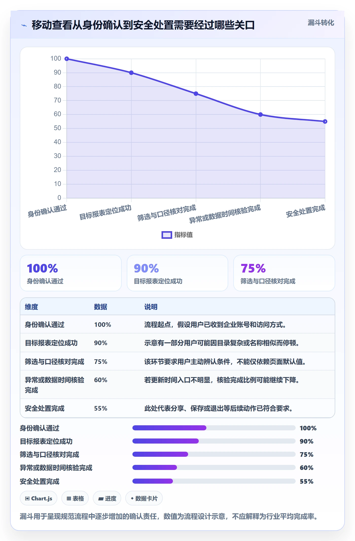Click the 目标报表定位成功 x-axis label

105,212
